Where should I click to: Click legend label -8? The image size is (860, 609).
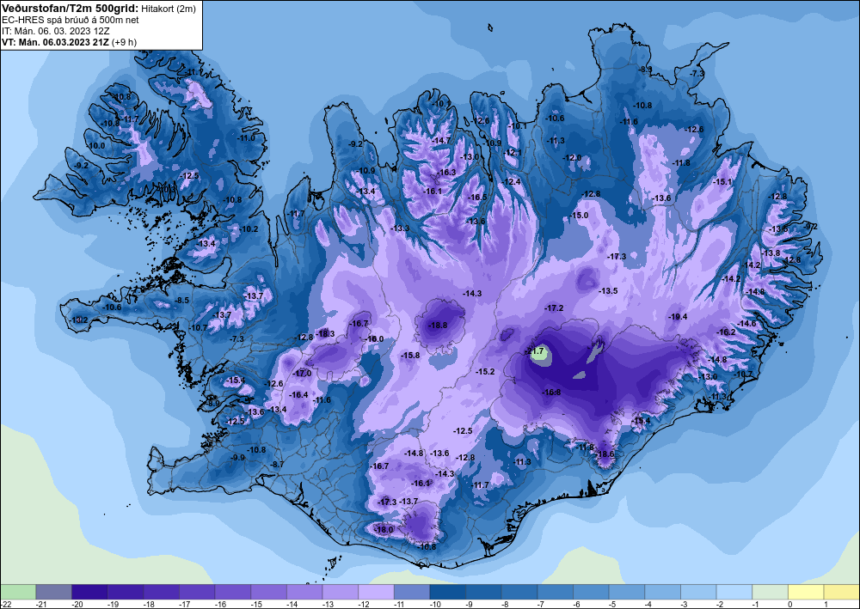[503, 604]
